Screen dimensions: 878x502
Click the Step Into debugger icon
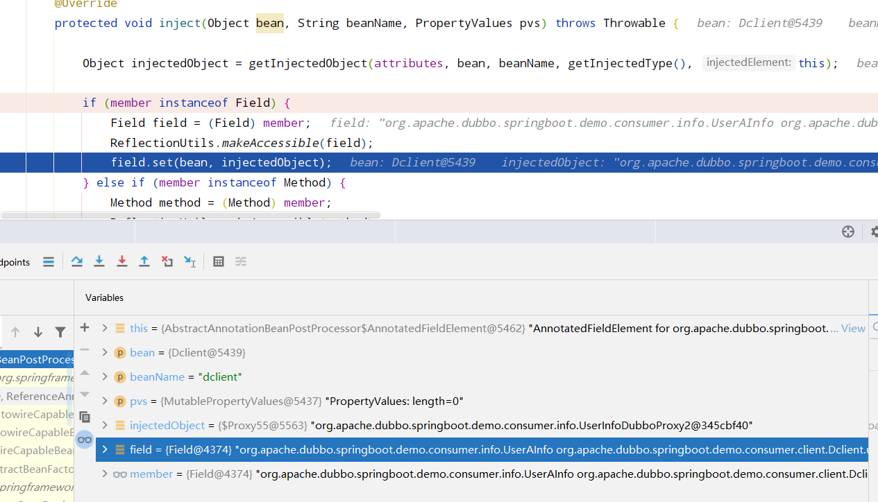(x=99, y=261)
